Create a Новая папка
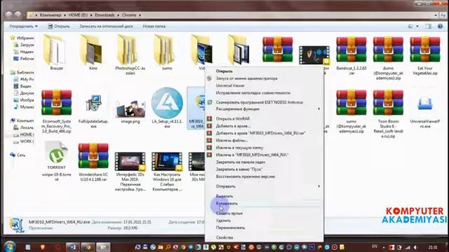The width and height of the screenshot is (449, 252). pos(154,27)
